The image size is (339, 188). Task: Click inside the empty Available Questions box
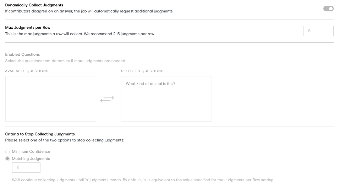pyautogui.click(x=51, y=99)
